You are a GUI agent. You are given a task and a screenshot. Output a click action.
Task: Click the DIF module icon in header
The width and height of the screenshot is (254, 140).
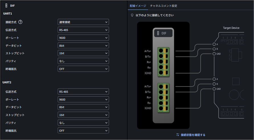6,5
